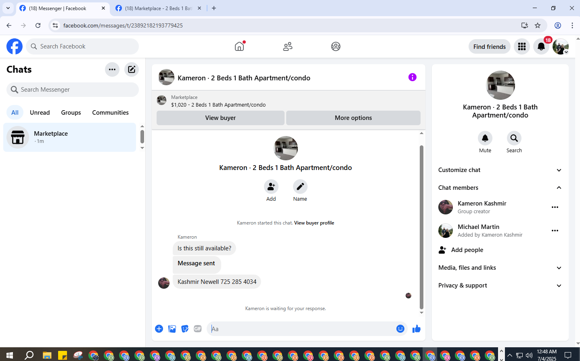The image size is (580, 361).
Task: Switch to the Marketplace browser tab
Action: pyautogui.click(x=158, y=8)
